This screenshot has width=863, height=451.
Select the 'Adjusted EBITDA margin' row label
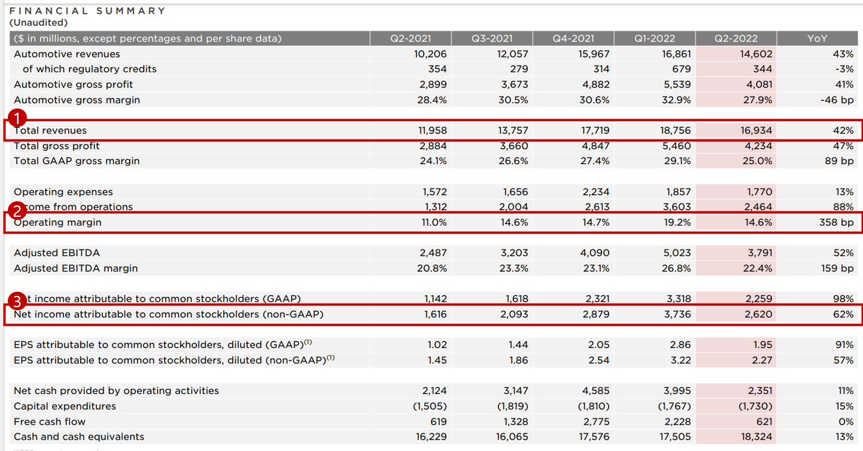[76, 268]
